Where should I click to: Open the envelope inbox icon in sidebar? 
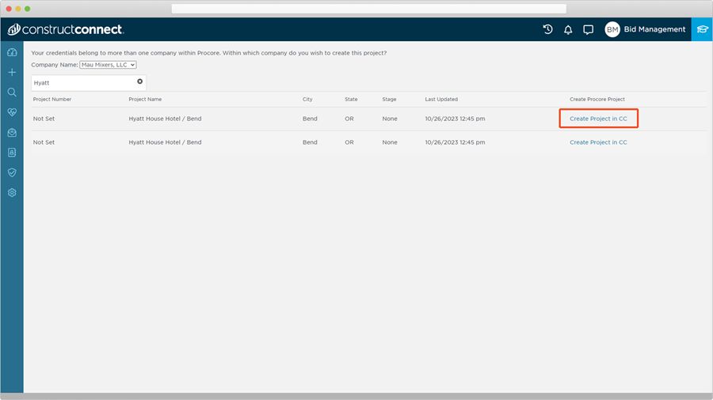[12, 133]
